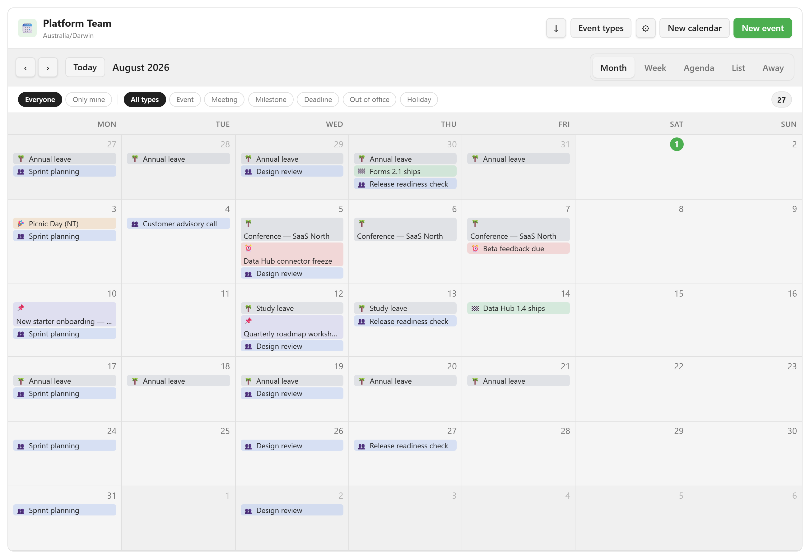Select the highlighted day 1 Saturday
Image resolution: width=810 pixels, height=559 pixels.
pyautogui.click(x=676, y=144)
